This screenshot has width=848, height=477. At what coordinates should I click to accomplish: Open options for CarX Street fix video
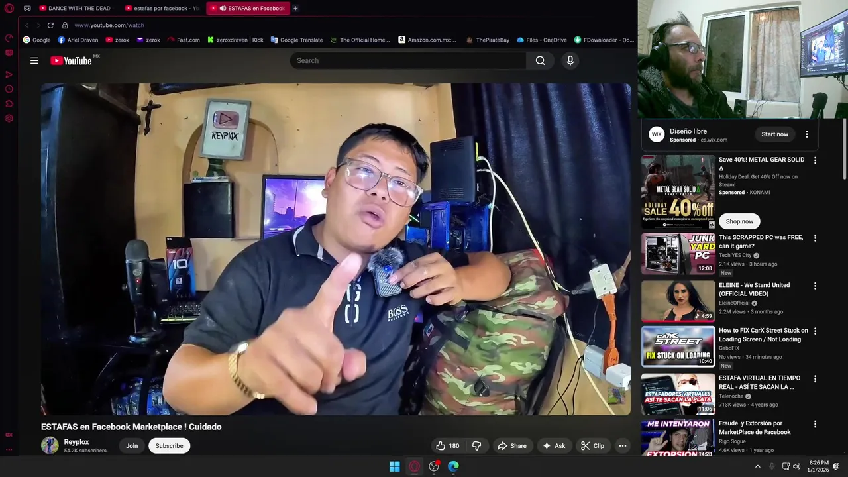(816, 331)
